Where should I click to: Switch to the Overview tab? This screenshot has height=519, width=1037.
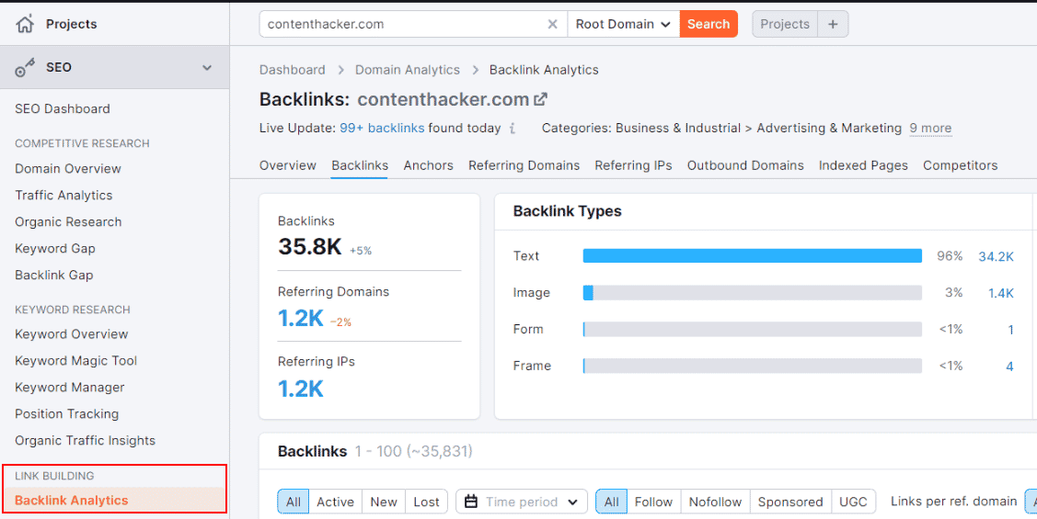click(x=288, y=165)
